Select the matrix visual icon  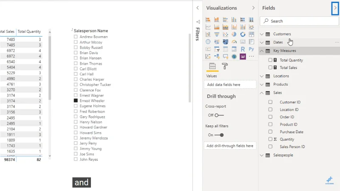coord(234,49)
